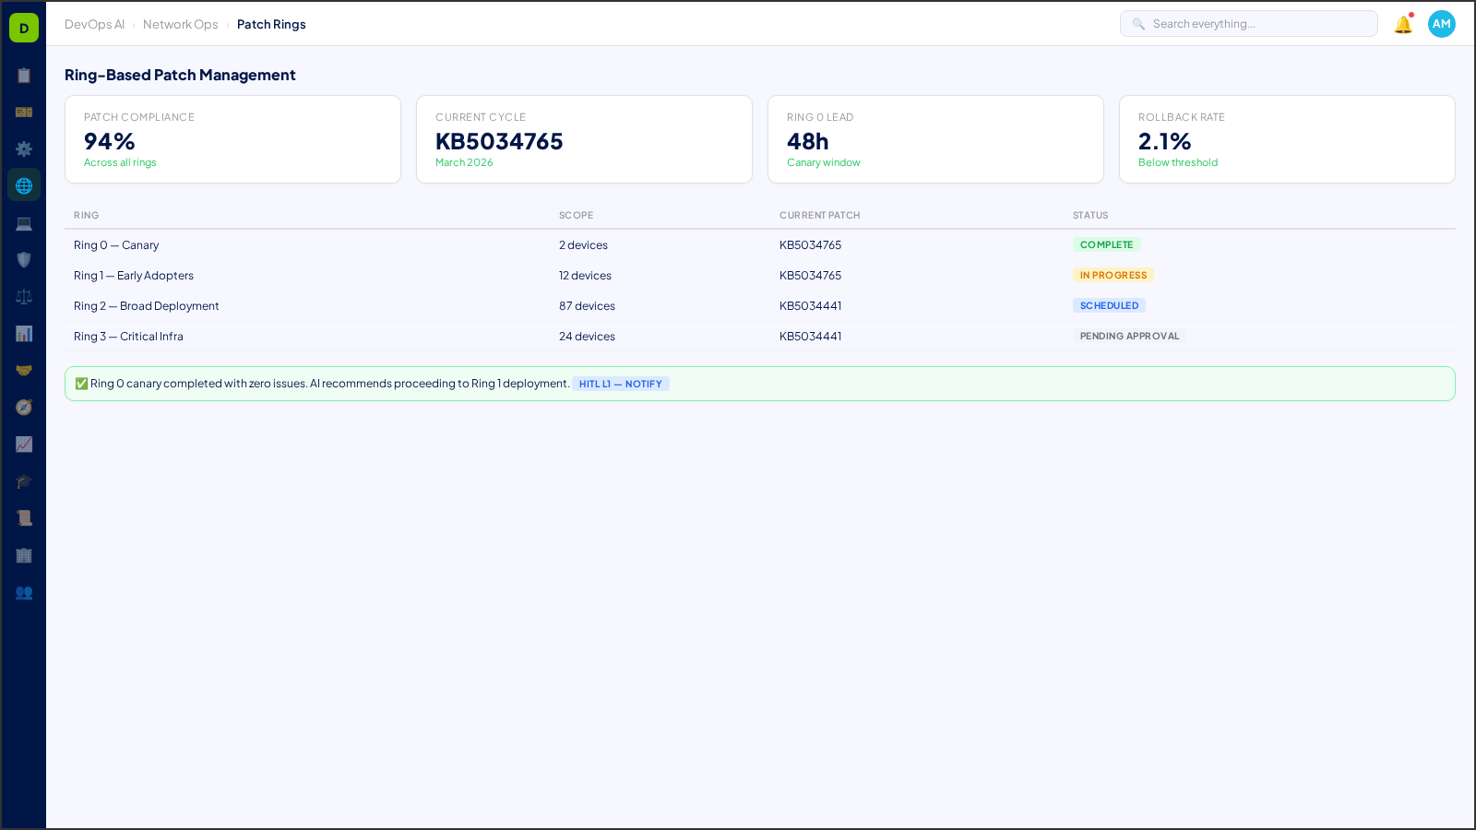Open settings via the gear icon

pyautogui.click(x=24, y=148)
